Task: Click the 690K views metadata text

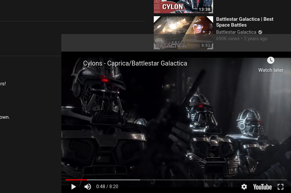Action: [x=227, y=39]
